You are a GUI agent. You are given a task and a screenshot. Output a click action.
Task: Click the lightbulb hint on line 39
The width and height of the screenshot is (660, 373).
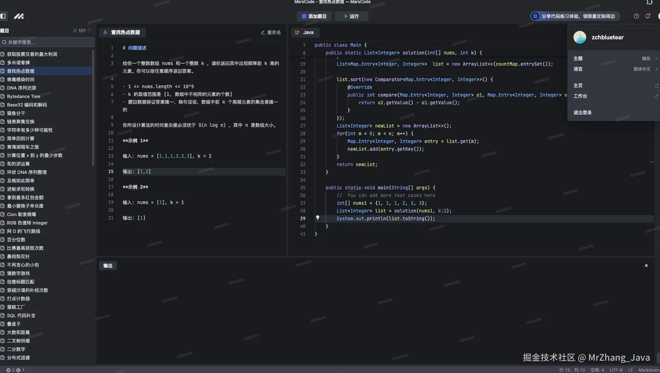coord(318,218)
